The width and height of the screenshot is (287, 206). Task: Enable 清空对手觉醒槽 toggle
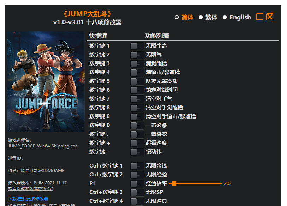[137, 108]
